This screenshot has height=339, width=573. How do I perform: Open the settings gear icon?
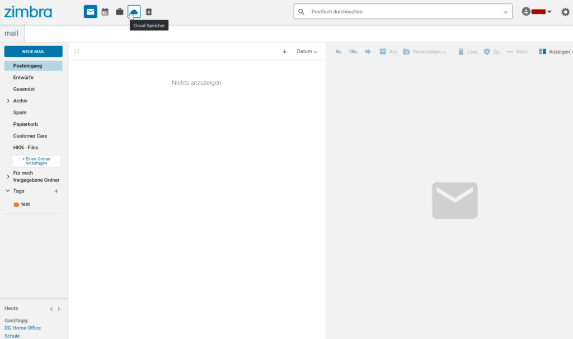pos(565,12)
